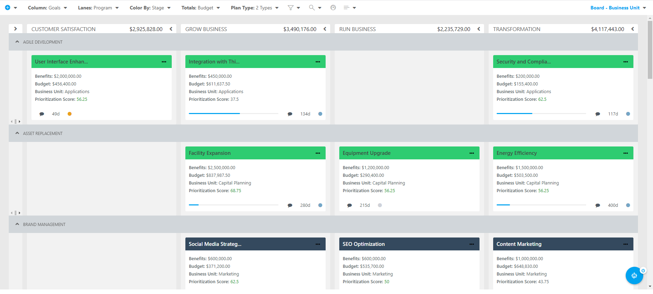Open more options on Social Media Strateg card
The height and width of the screenshot is (294, 653).
point(318,244)
